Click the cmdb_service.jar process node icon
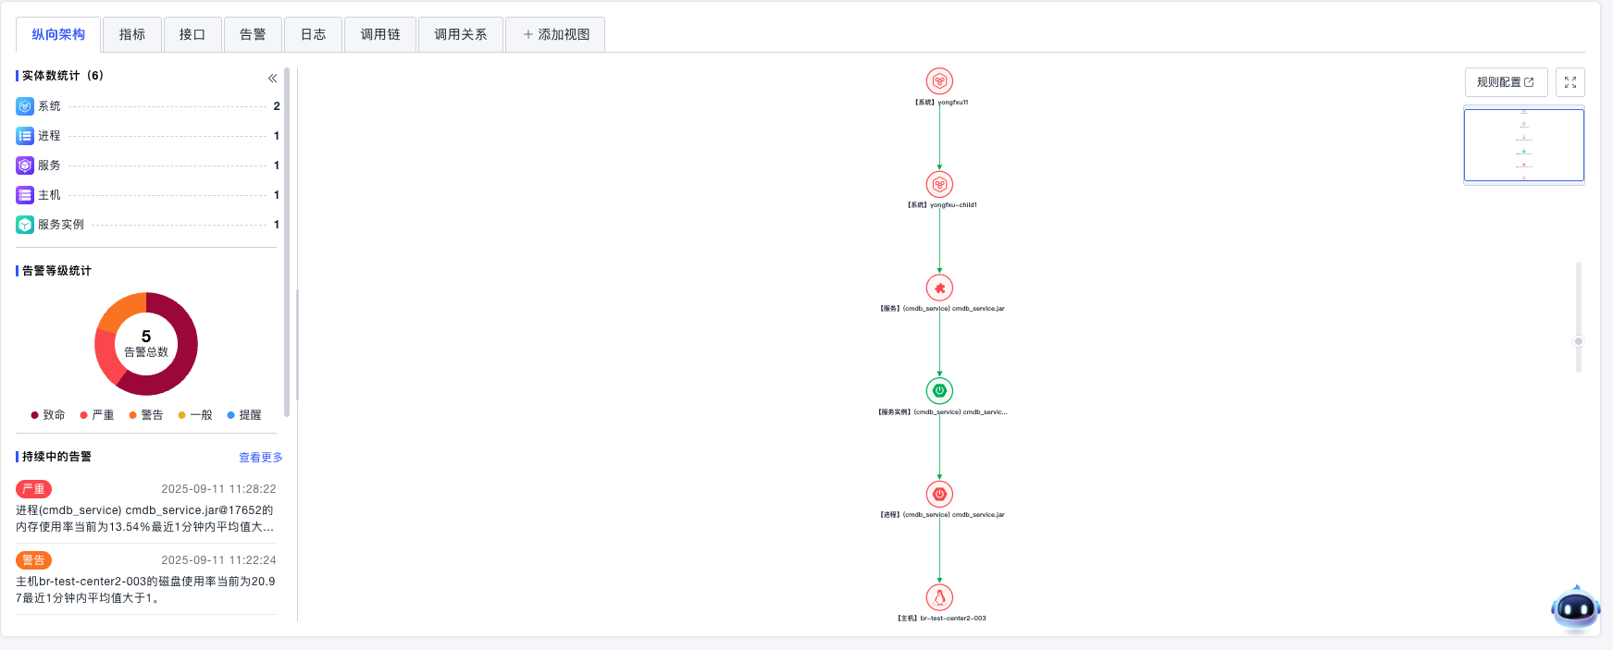This screenshot has height=650, width=1613. point(939,494)
